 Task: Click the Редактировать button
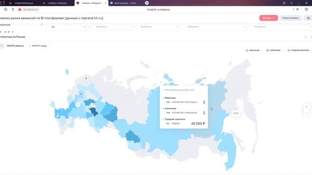[291, 18]
